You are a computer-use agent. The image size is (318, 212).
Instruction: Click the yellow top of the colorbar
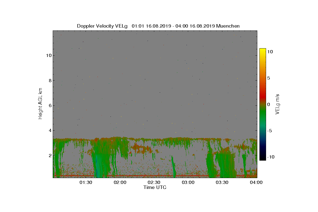tap(263, 50)
